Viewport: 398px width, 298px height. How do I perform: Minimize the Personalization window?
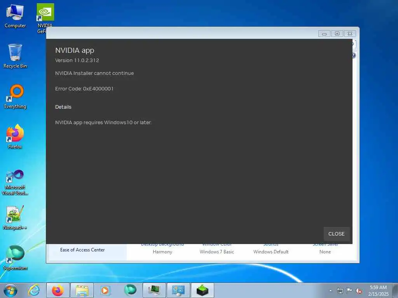324,33
